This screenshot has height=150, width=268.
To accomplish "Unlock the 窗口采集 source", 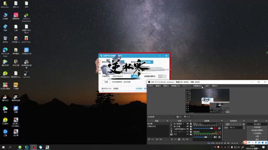I will pyautogui.click(x=191, y=126).
